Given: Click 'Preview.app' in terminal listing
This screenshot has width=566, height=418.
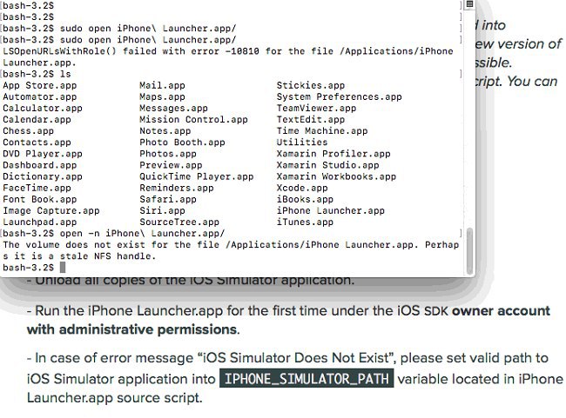Looking at the screenshot, I should 171,165.
